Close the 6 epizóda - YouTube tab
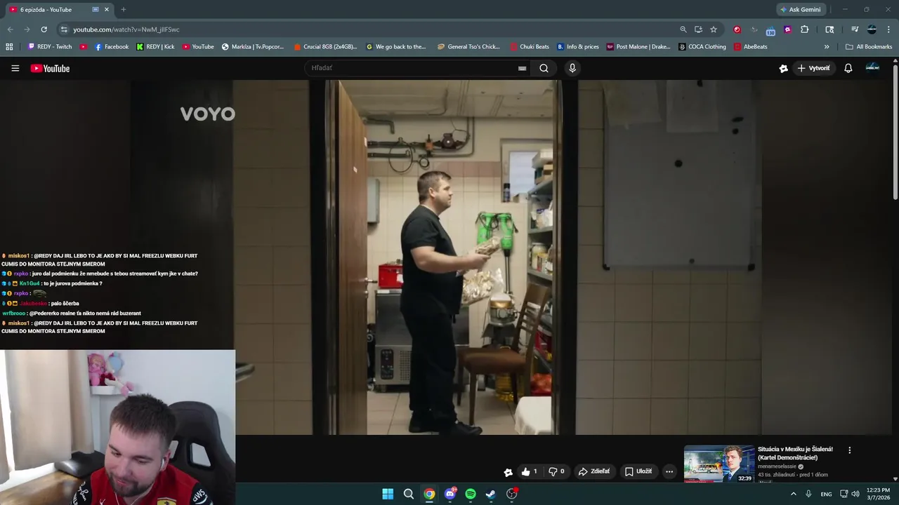899x505 pixels. pyautogui.click(x=107, y=10)
